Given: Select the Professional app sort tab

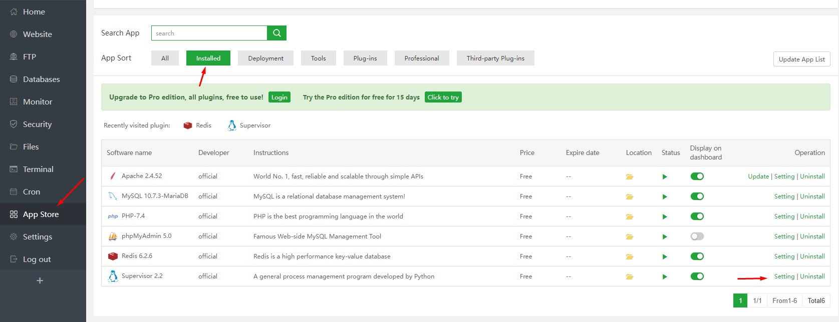Looking at the screenshot, I should pyautogui.click(x=422, y=58).
